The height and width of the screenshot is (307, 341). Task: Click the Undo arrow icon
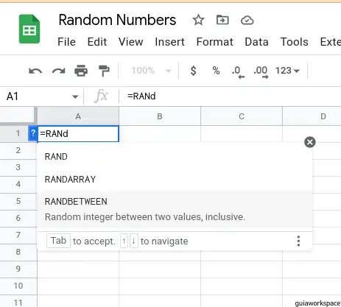tap(35, 71)
